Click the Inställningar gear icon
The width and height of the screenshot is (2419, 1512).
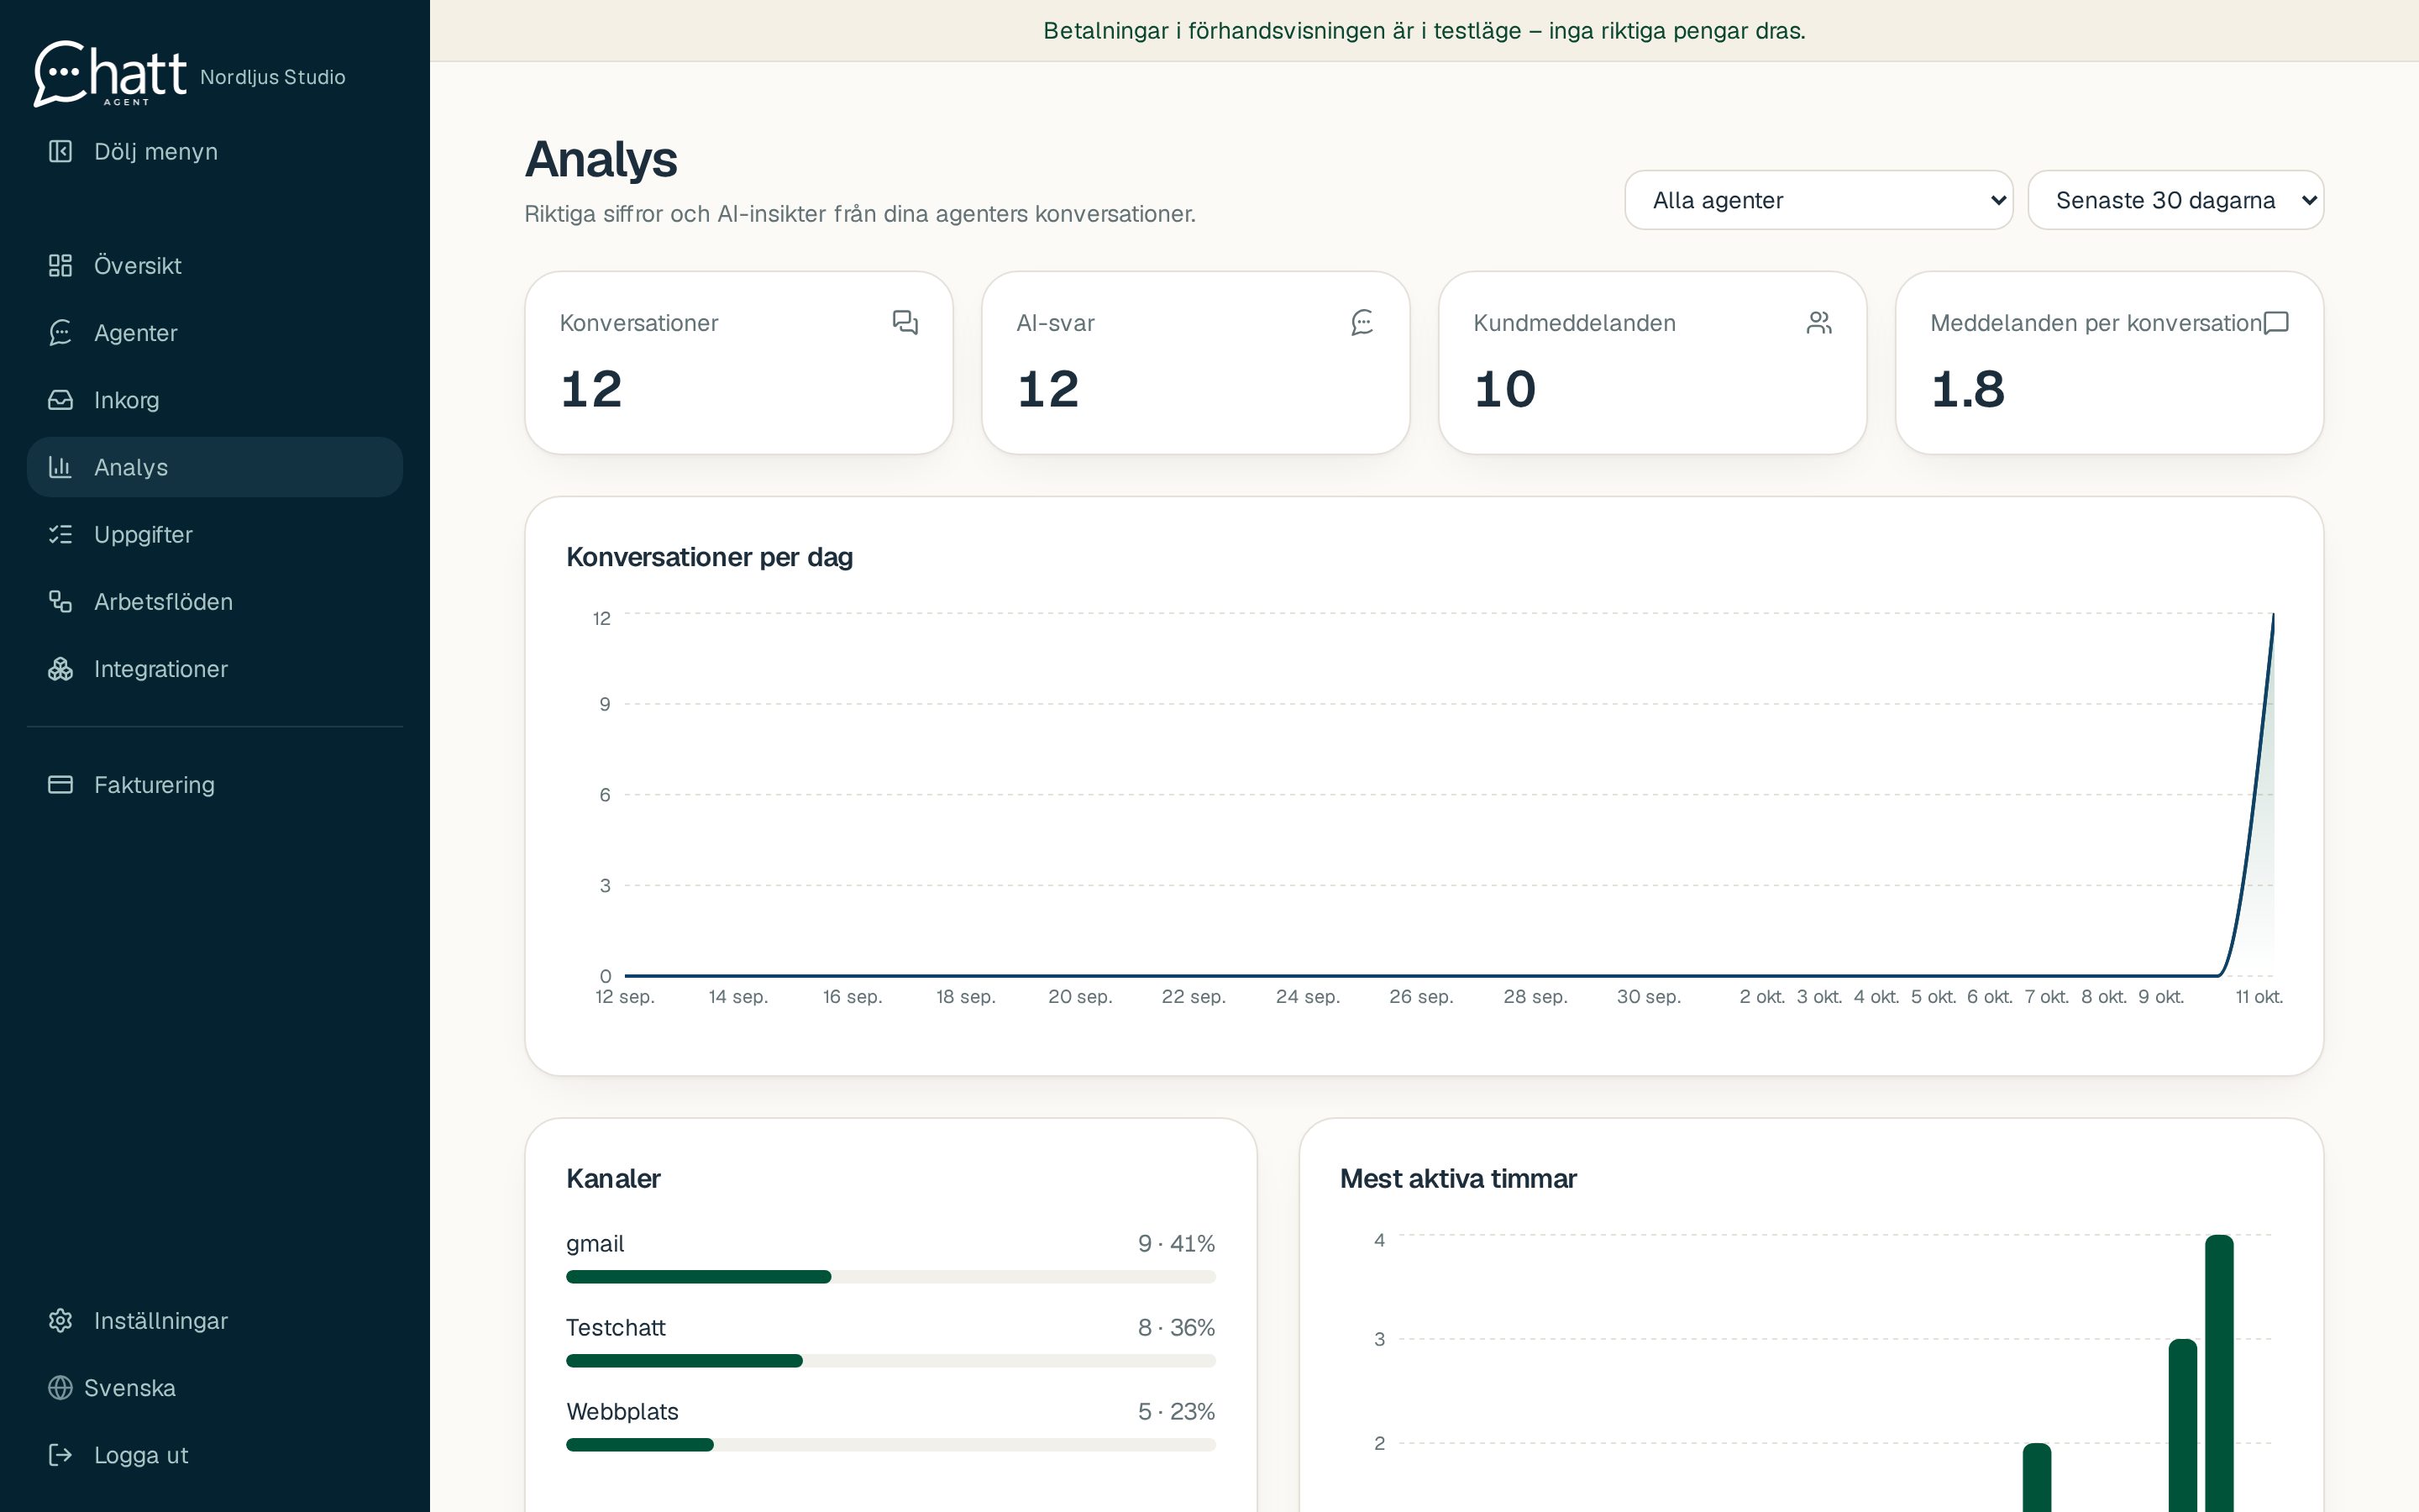tap(60, 1320)
